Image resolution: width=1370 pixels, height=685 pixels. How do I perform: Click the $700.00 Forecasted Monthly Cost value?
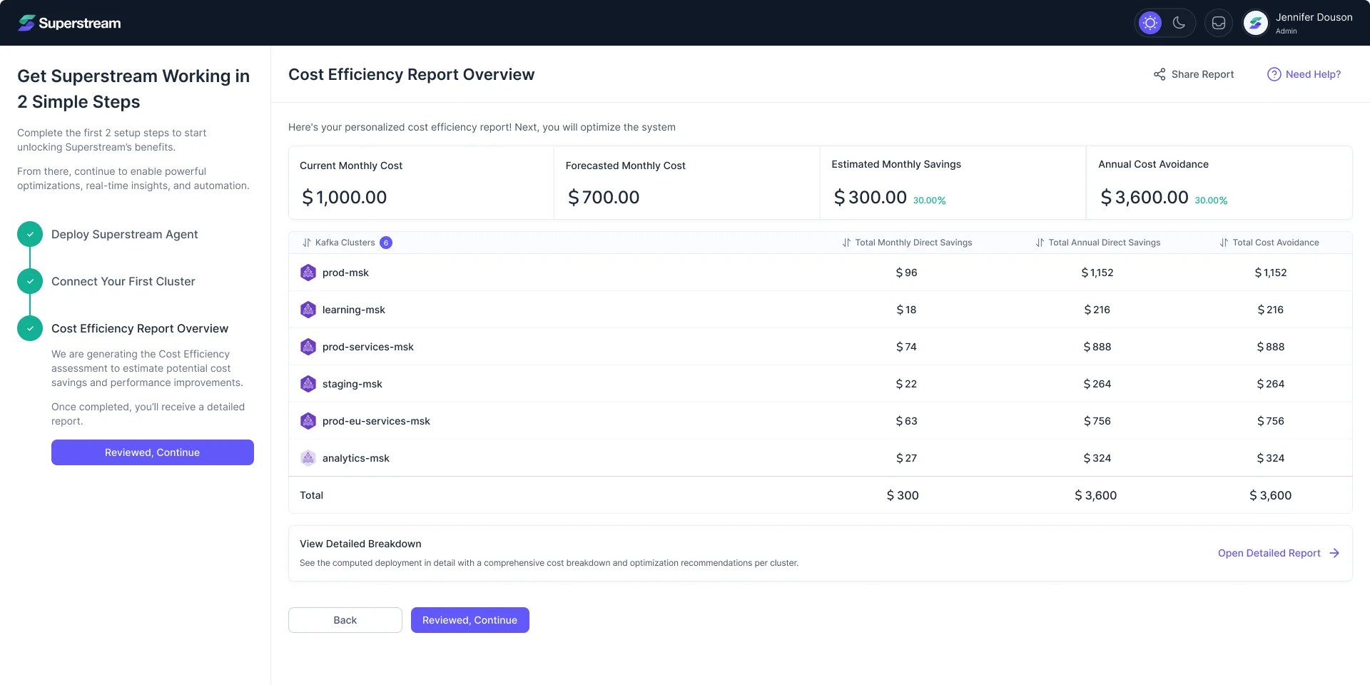[604, 198]
